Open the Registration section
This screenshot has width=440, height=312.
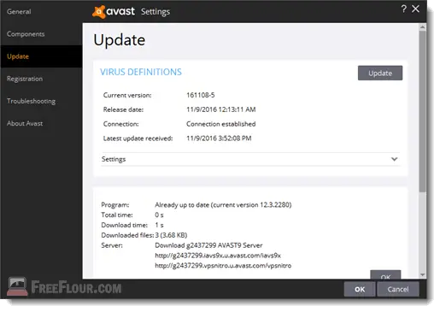(25, 79)
